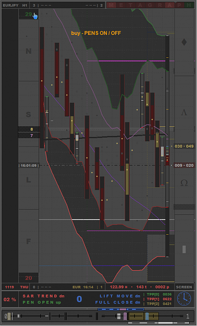This screenshot has width=197, height=326.
Task: Click the LIFT MOVE dn status
Action: click(120, 296)
